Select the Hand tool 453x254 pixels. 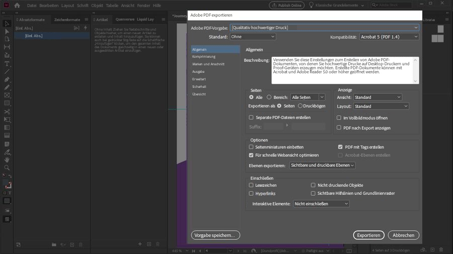7,160
